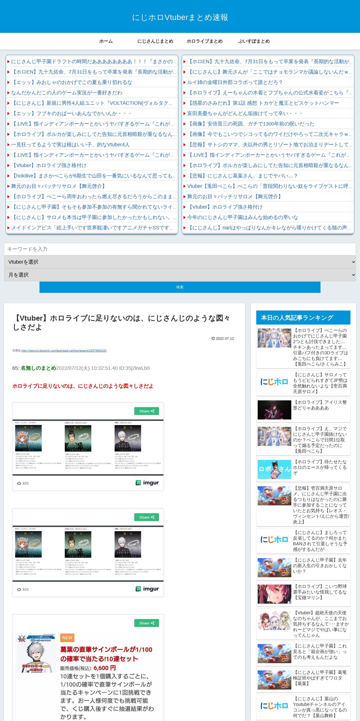The height and width of the screenshot is (721, 360).
Task: Go to the にじさんじまとめ menu
Action: click(155, 41)
